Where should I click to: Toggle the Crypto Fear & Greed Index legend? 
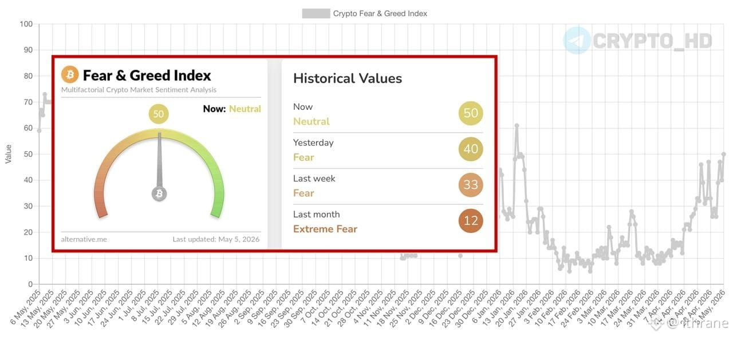point(365,13)
